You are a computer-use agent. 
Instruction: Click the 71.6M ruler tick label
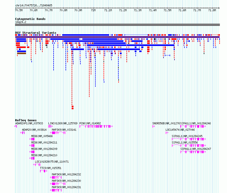(182, 10)
